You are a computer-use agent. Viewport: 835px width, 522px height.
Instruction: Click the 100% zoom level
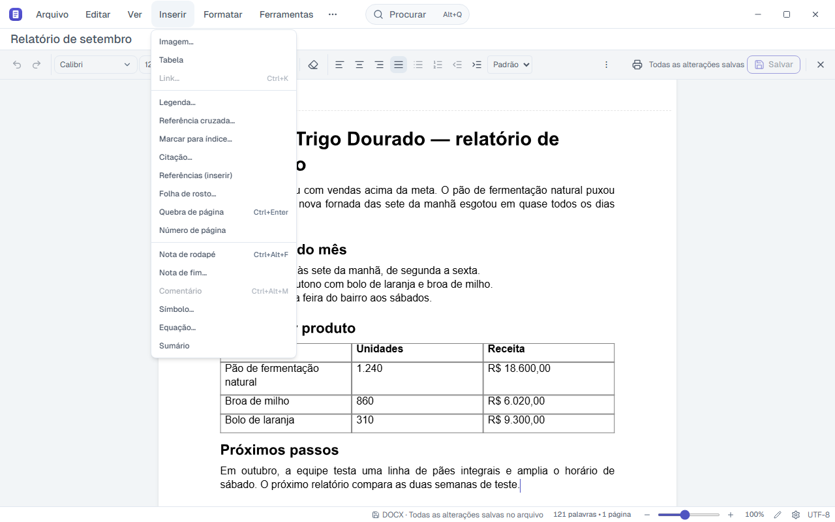[755, 515]
